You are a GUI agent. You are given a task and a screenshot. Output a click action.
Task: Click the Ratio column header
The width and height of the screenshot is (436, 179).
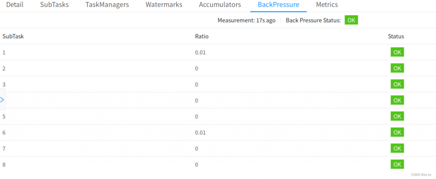[x=202, y=36]
